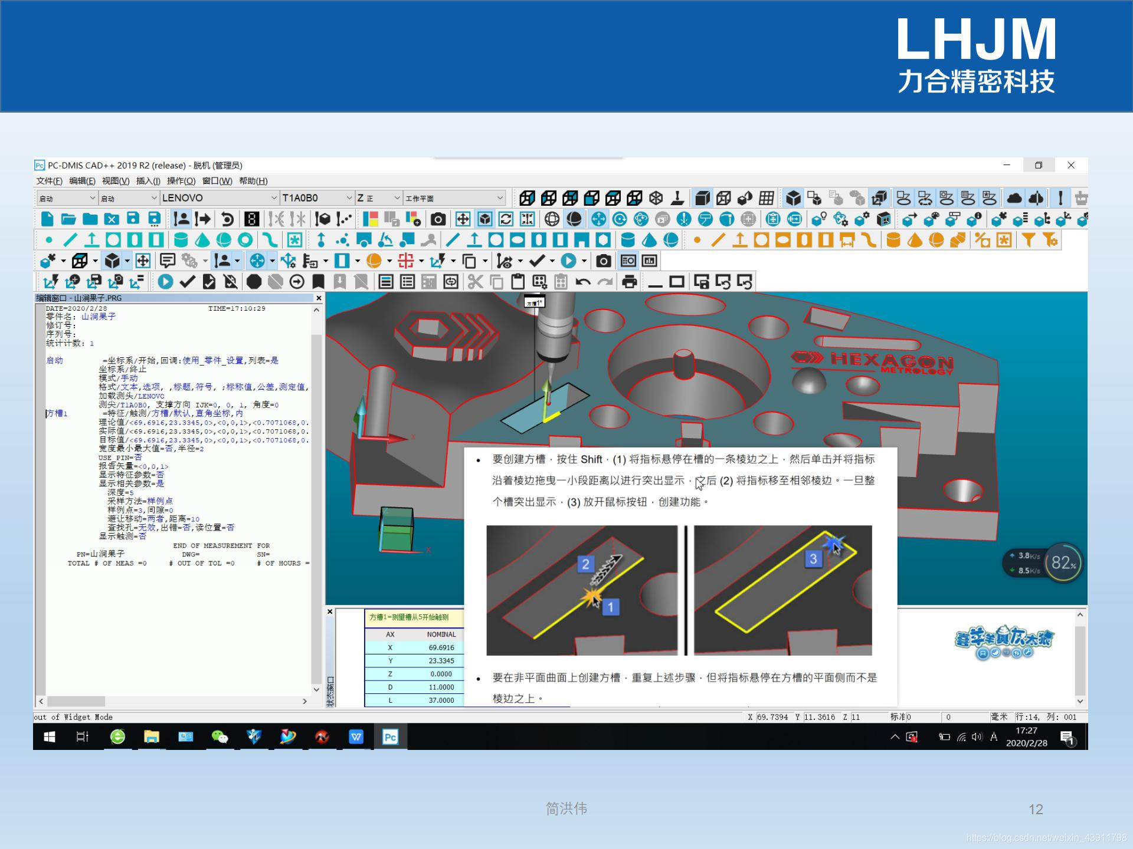Click the Open file folder icon
1133x849 pixels.
coord(68,219)
